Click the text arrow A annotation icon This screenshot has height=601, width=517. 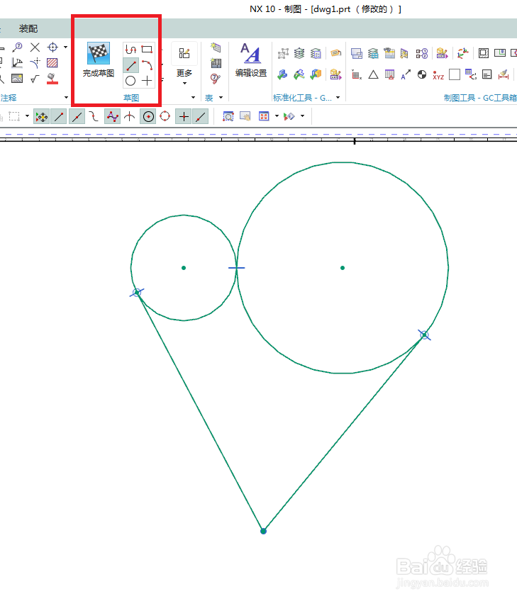click(406, 74)
